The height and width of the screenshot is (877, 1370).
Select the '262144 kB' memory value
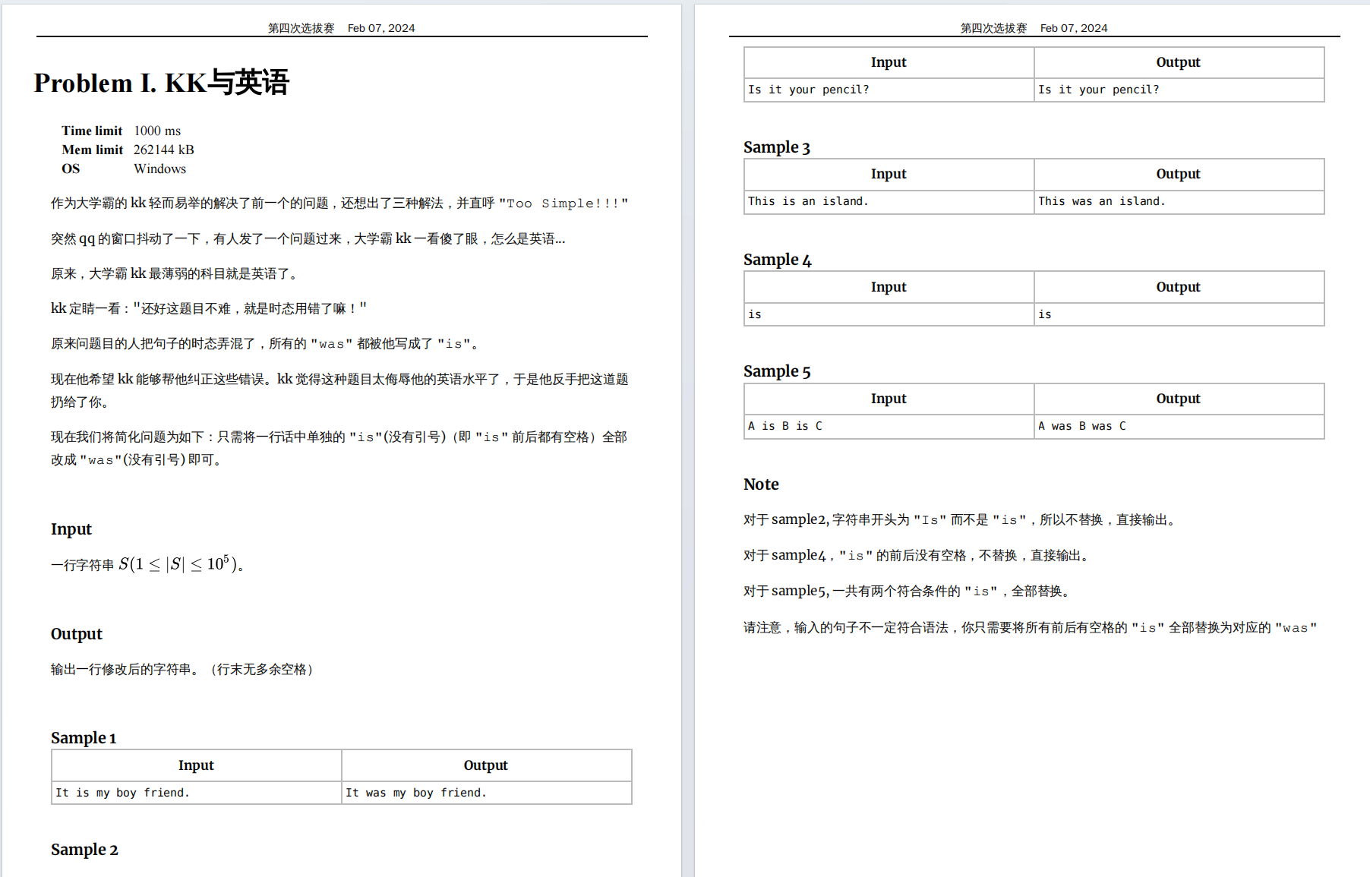[164, 150]
